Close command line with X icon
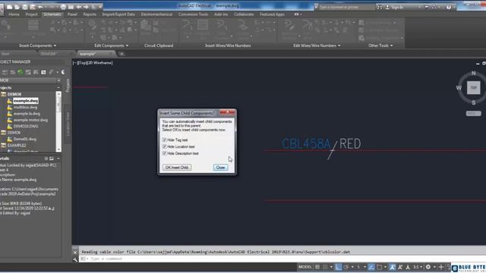This screenshot has height=273, width=486. (75, 253)
